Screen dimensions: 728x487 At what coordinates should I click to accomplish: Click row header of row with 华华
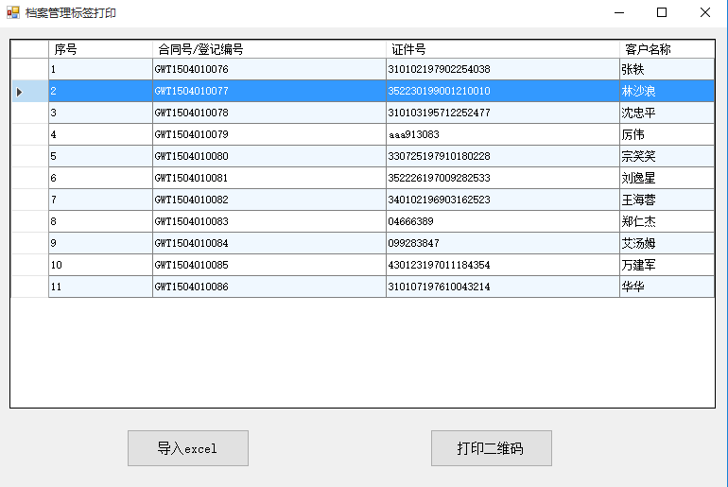click(x=29, y=287)
